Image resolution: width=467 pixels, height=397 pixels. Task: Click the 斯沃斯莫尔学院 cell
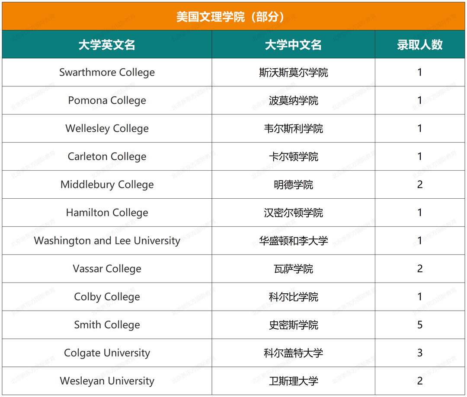tap(293, 72)
